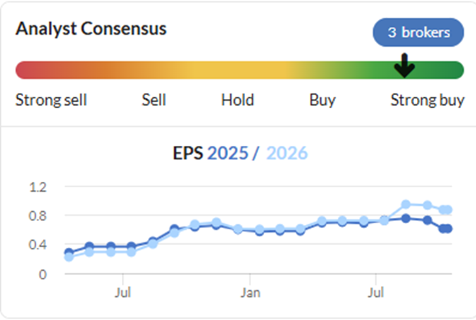Image resolution: width=476 pixels, height=320 pixels.
Task: Click the Jan x-axis label
Action: [250, 293]
